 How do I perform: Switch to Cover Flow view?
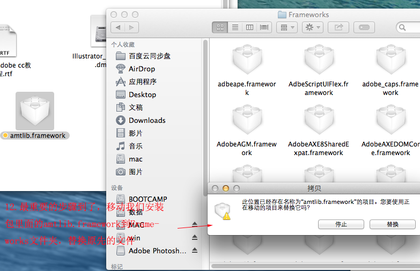point(264,27)
